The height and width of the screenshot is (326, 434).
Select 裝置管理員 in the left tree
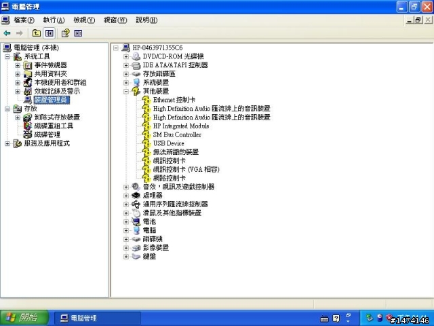pos(52,100)
